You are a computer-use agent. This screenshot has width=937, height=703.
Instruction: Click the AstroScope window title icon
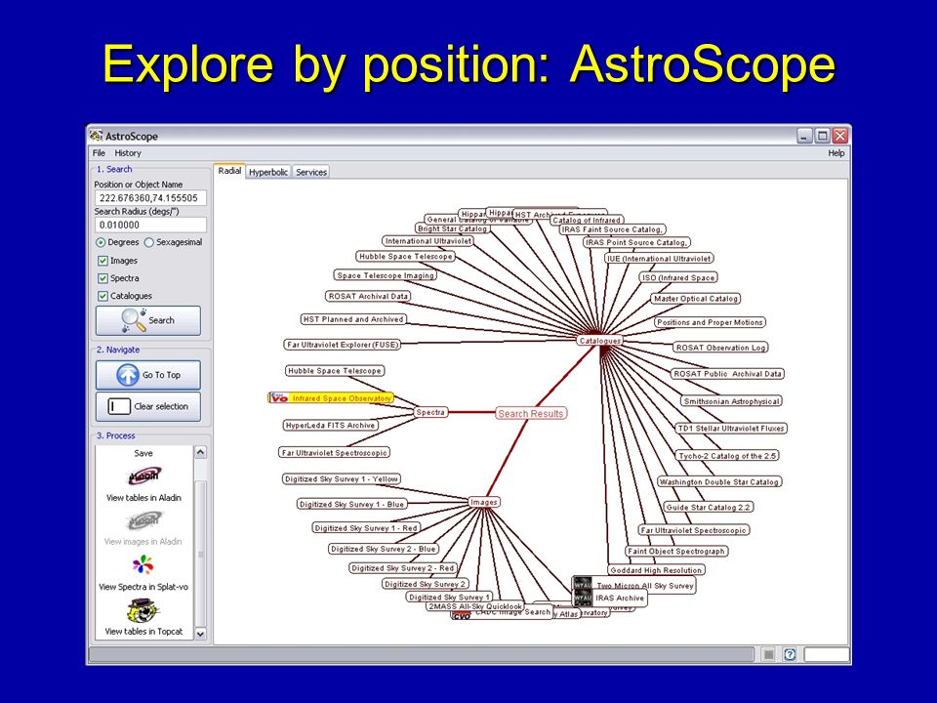click(x=96, y=136)
